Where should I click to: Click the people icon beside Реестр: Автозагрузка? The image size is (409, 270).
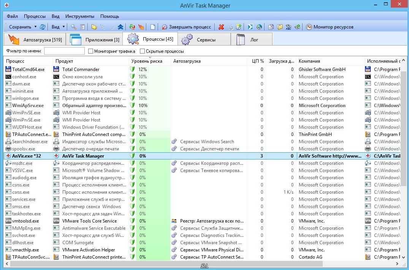(x=174, y=221)
